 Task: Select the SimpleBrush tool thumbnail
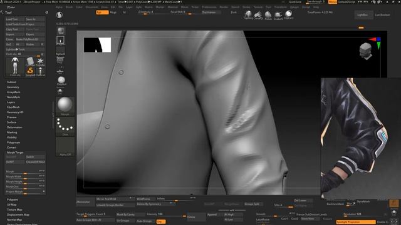click(x=30, y=71)
